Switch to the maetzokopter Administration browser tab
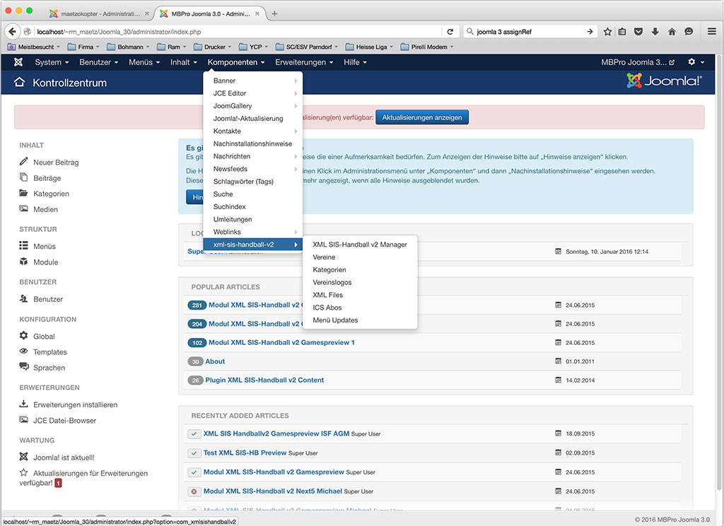724x526 pixels. point(100,14)
